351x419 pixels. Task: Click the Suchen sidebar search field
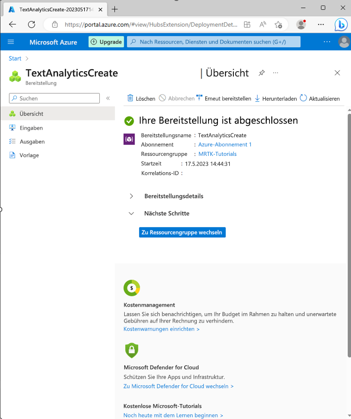tap(54, 98)
